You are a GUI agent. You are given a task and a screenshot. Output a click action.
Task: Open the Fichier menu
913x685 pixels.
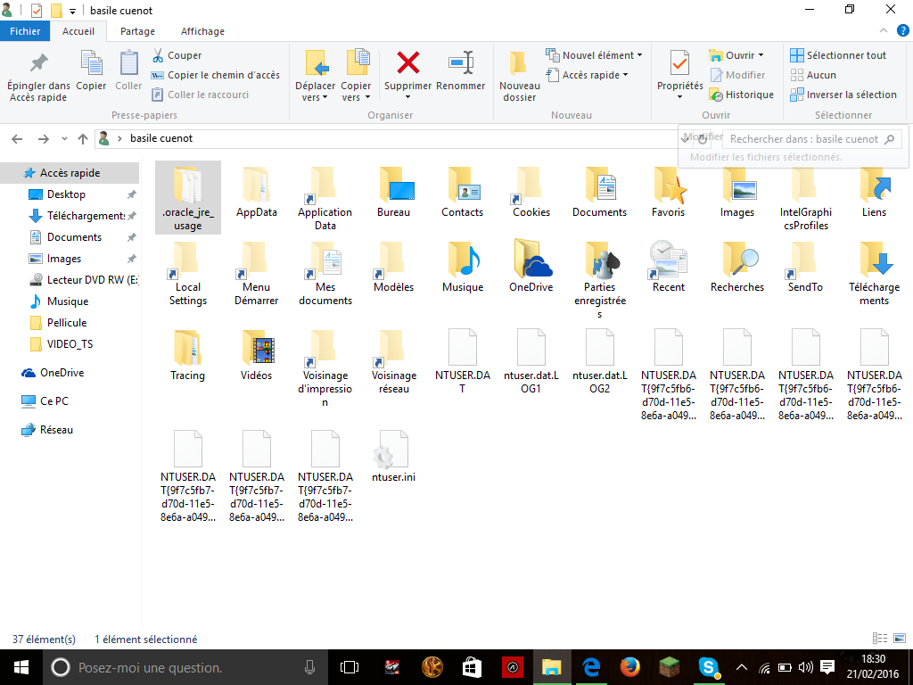click(x=25, y=31)
